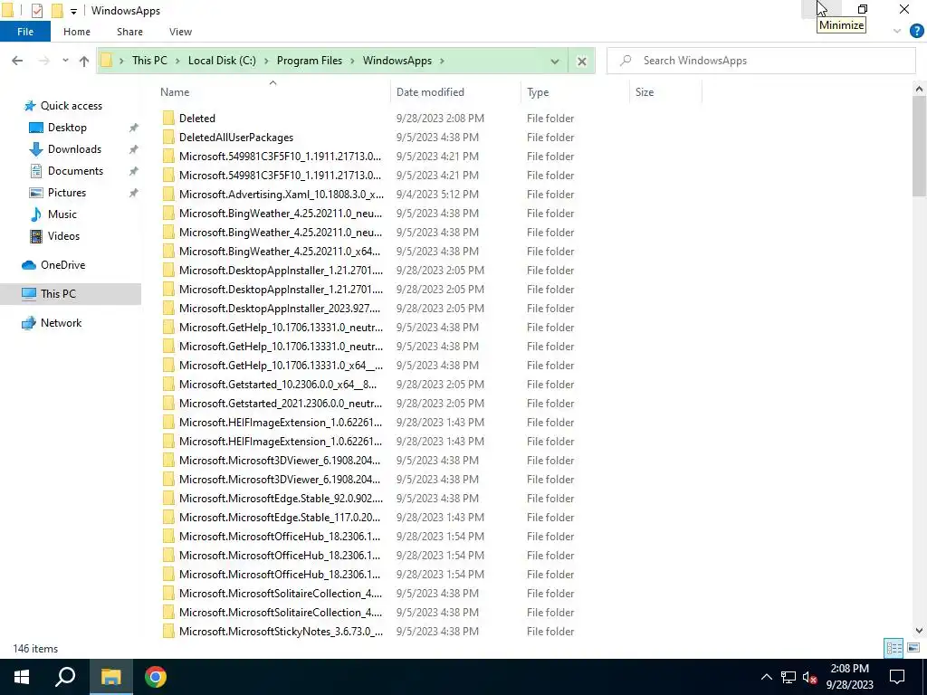The width and height of the screenshot is (927, 695).
Task: Select Microsoft.BingWeather x64 folder
Action: [x=280, y=252]
